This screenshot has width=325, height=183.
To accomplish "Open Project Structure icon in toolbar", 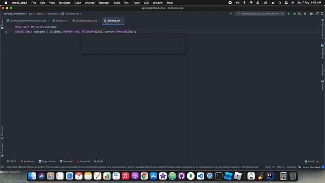I will tap(311, 14).
